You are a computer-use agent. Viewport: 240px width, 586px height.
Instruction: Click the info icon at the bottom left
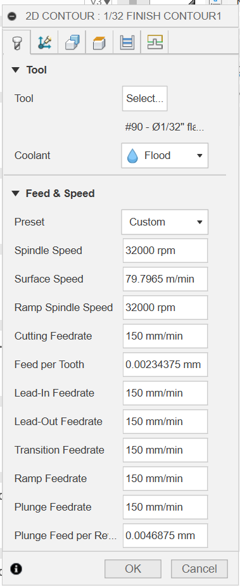pyautogui.click(x=16, y=569)
